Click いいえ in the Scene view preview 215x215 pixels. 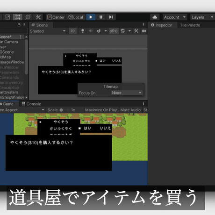tap(116, 61)
